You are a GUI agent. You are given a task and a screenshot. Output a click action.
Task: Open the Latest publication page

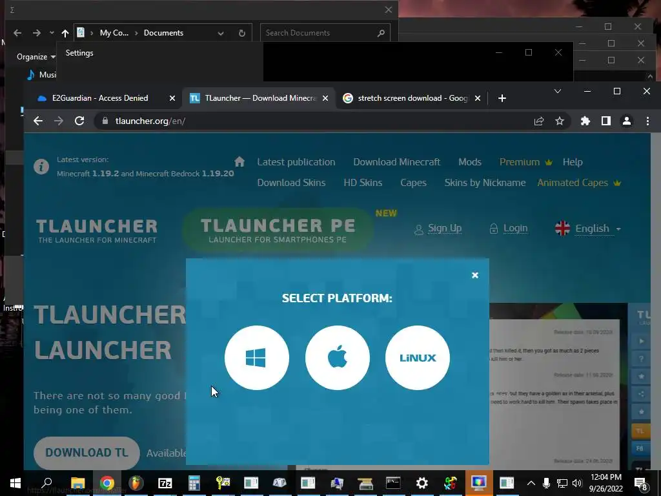pos(296,162)
